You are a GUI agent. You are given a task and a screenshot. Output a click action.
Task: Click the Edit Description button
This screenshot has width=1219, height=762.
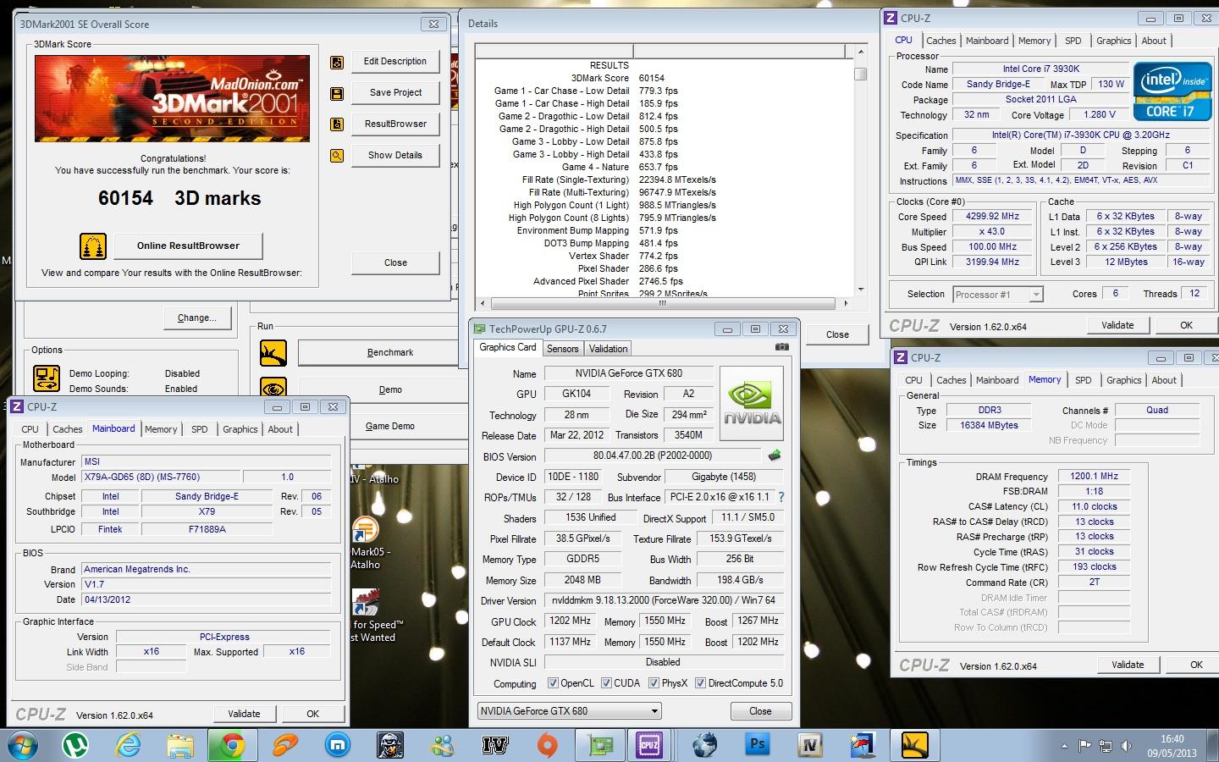[x=395, y=62]
